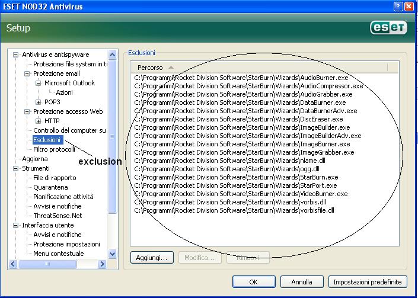The width and height of the screenshot is (418, 298).
Task: Collapse the Protezione accesso Web node
Action: click(x=27, y=111)
